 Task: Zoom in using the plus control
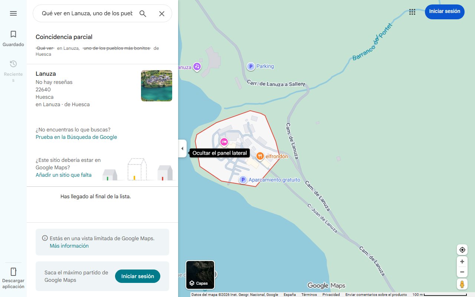click(x=462, y=261)
